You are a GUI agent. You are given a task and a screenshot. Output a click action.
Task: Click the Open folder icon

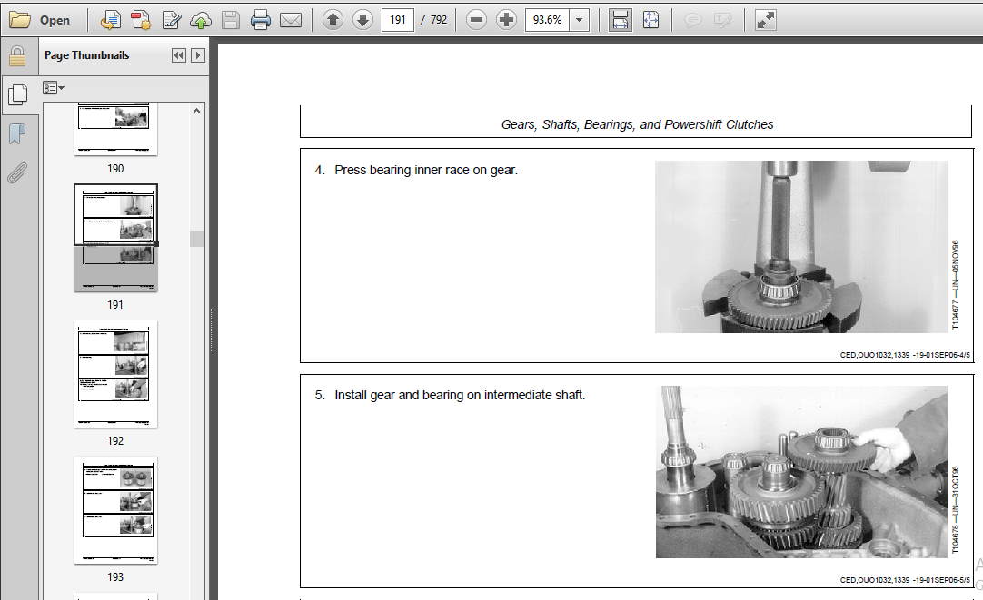pos(19,20)
